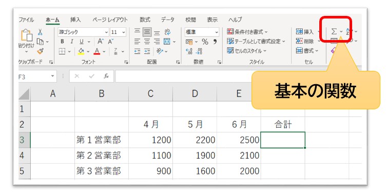Screen dimensions: 386x195
Task: Click the Decrease Font Size icon
Action: click(111, 42)
